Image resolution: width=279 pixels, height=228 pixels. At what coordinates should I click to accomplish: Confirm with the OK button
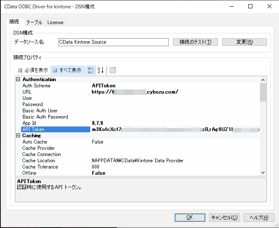[x=190, y=218]
